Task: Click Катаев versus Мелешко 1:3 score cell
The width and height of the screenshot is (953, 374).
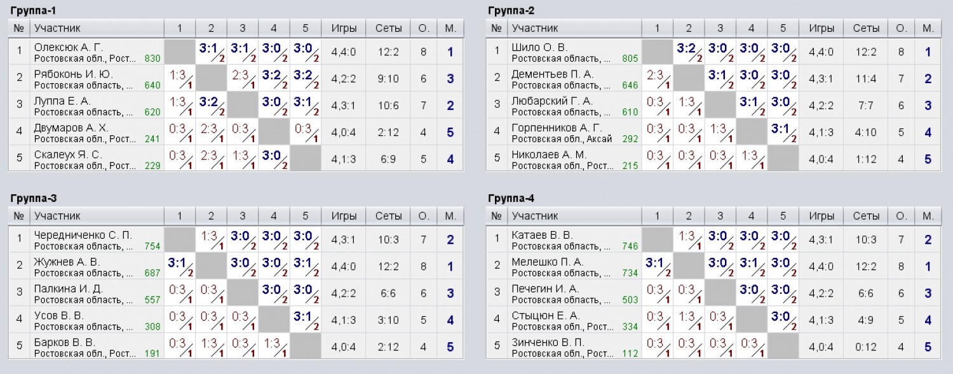Action: click(x=689, y=239)
